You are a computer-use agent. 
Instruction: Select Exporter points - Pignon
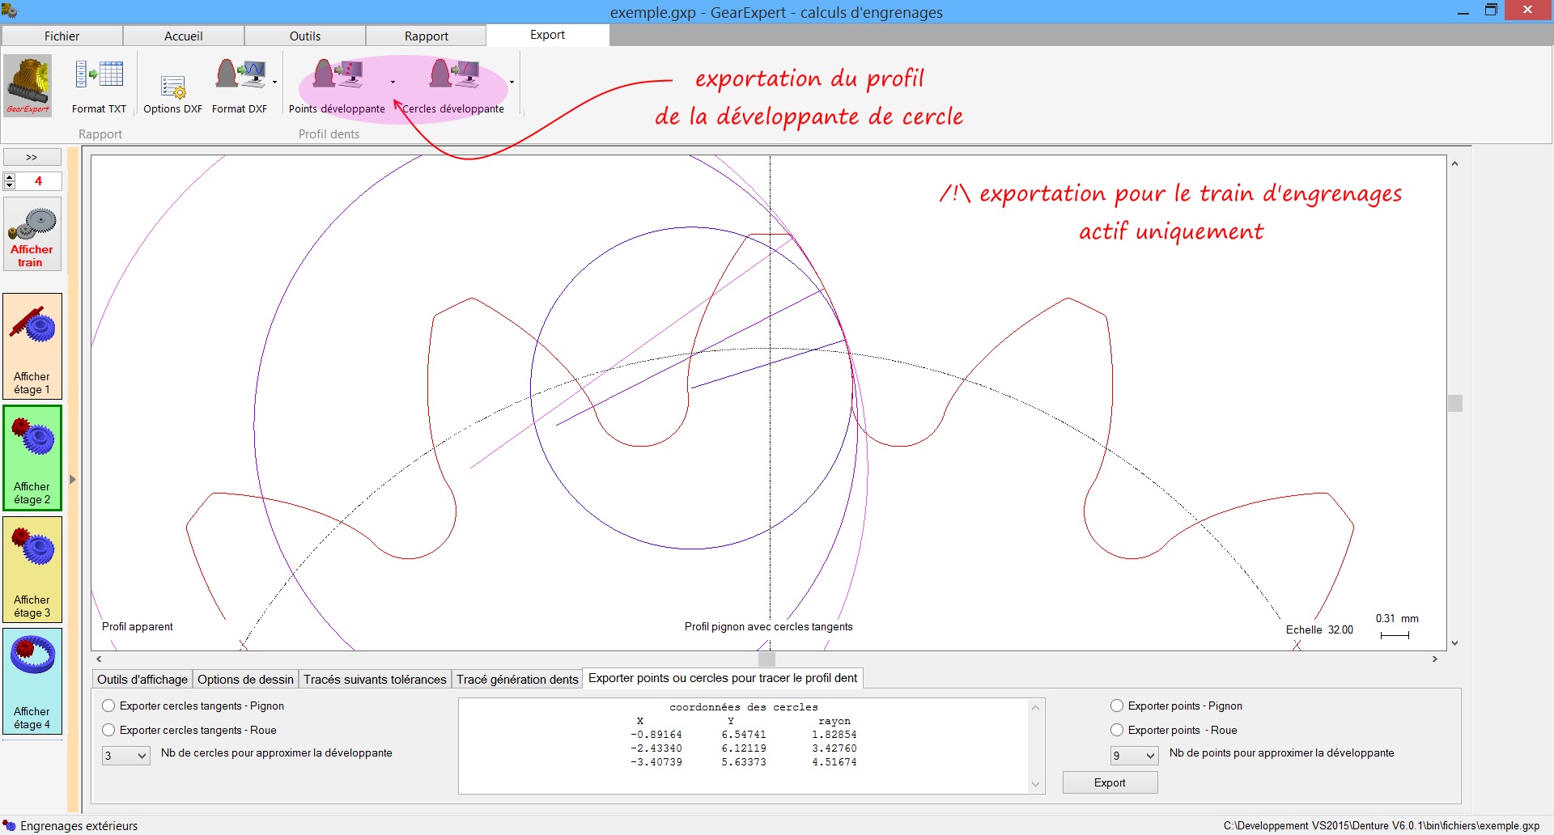pyautogui.click(x=1176, y=706)
